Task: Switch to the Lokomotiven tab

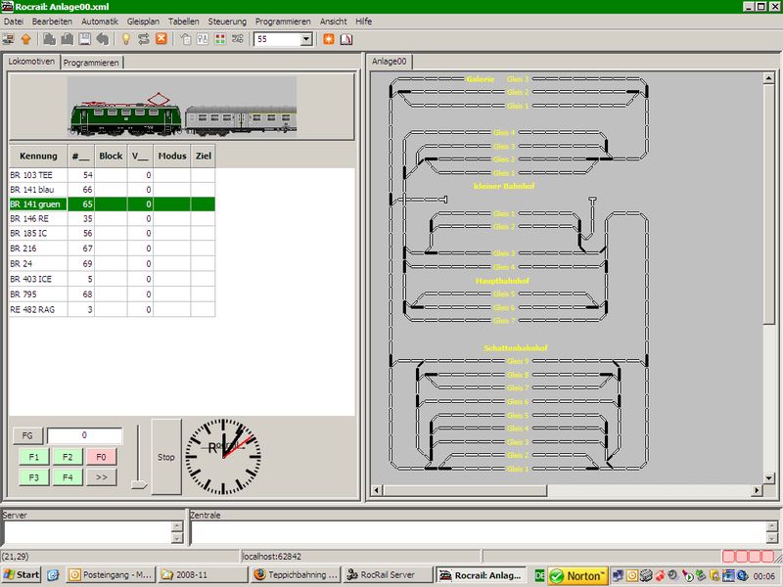Action: coord(31,62)
